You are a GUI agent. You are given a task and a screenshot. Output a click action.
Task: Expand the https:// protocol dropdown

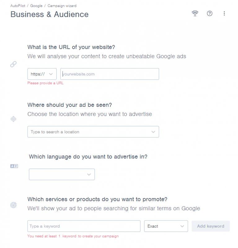coord(42,74)
